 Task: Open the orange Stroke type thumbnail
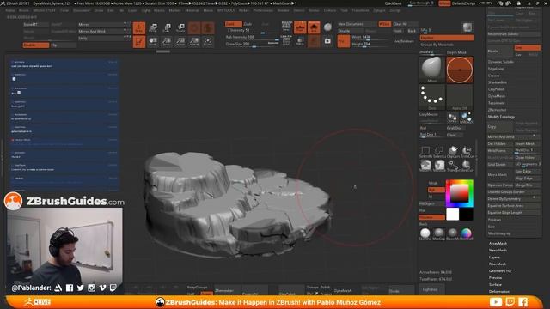click(460, 70)
